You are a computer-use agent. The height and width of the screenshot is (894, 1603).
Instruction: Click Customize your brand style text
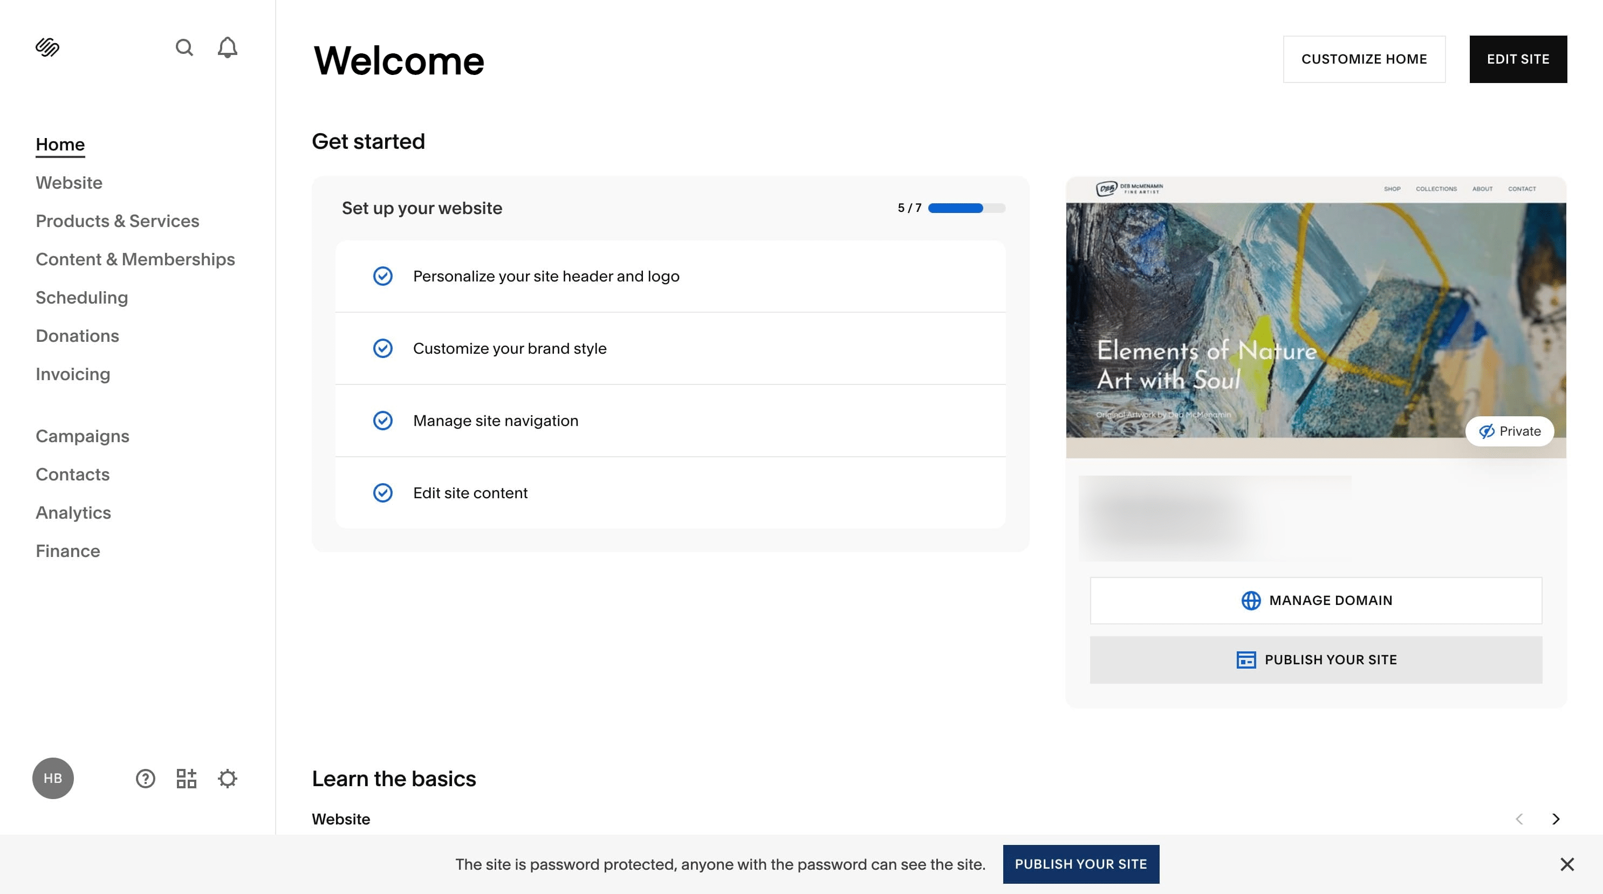pyautogui.click(x=510, y=348)
